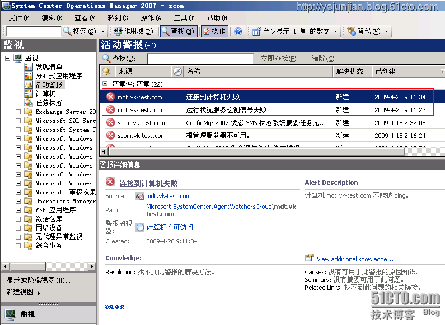This screenshot has height=325, width=445.
Task: Click the bell severity column header icon
Action: click(x=106, y=71)
